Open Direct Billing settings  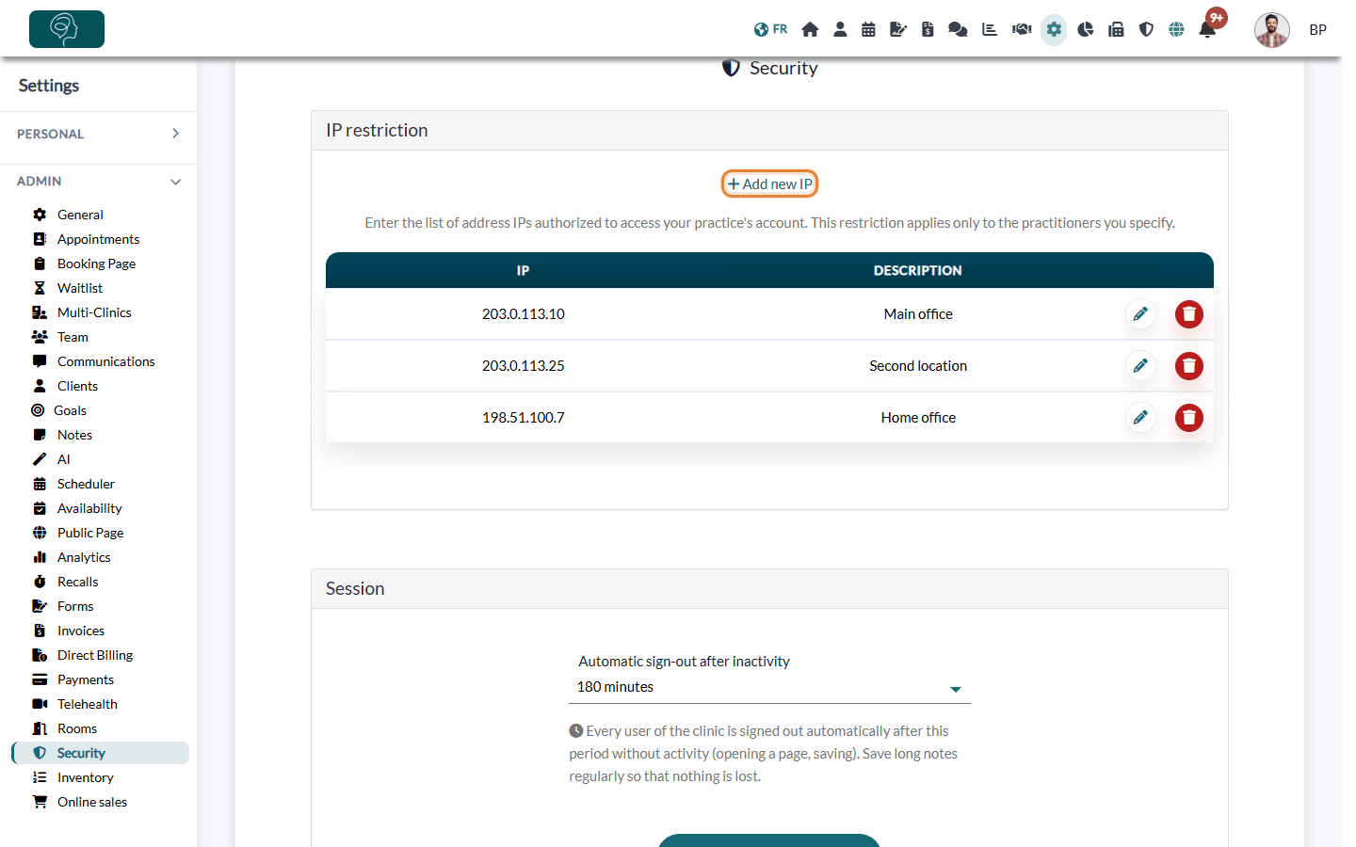point(95,655)
